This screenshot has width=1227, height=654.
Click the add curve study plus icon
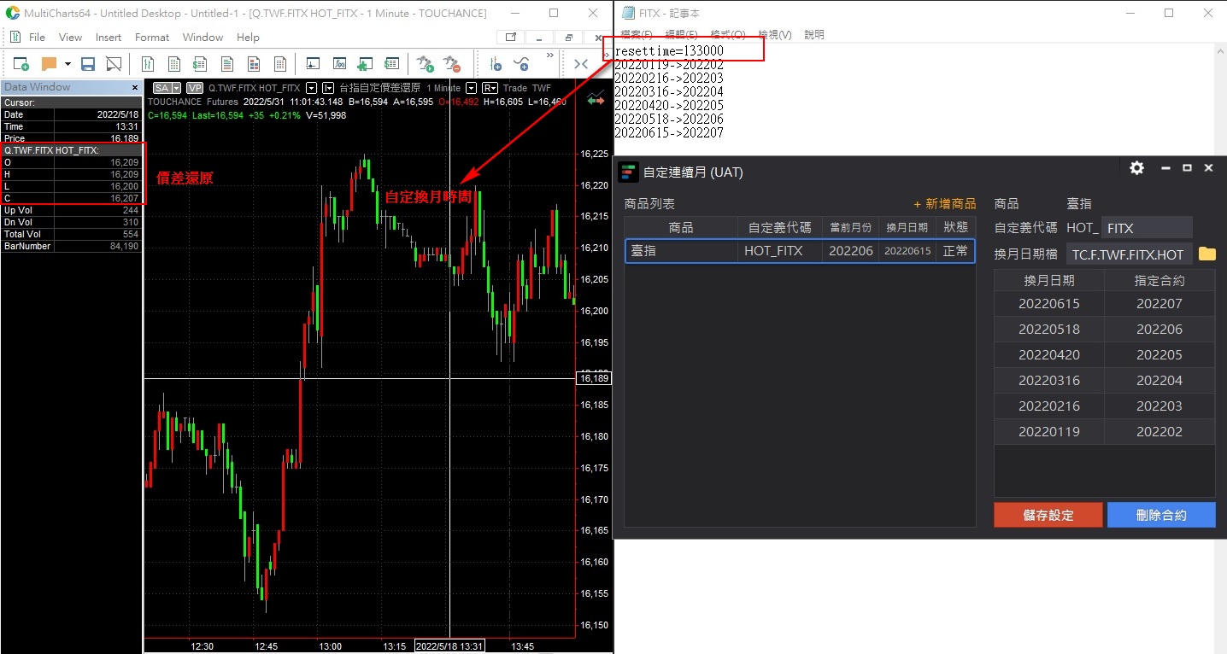tap(521, 64)
